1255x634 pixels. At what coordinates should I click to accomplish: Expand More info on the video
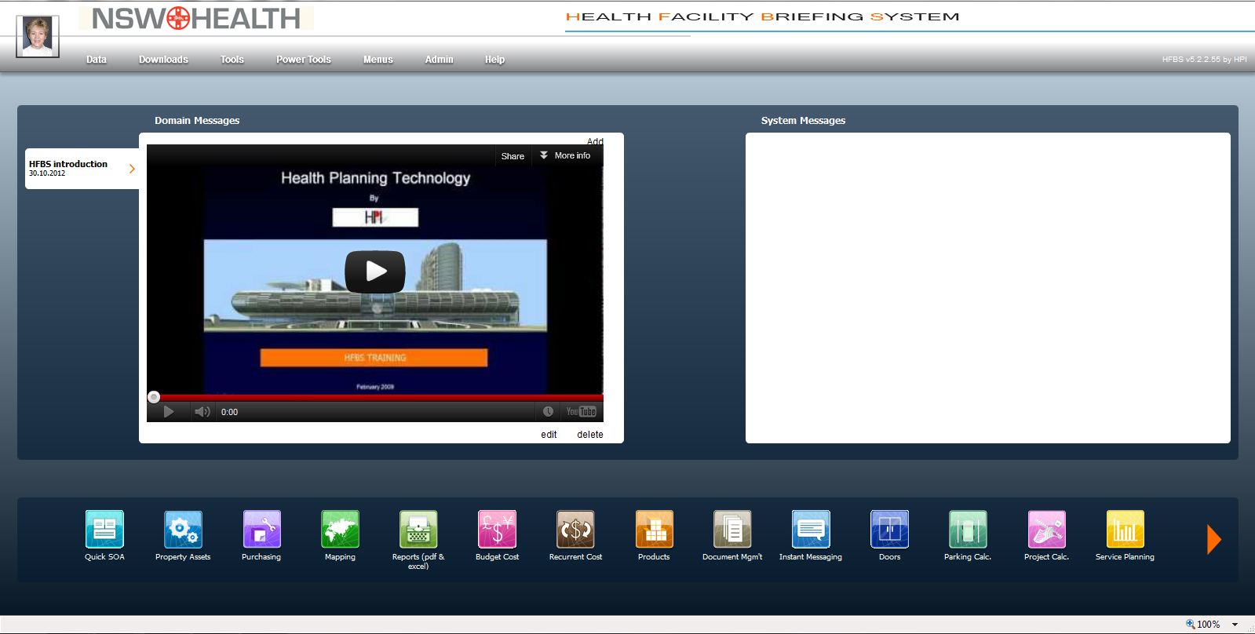coord(564,155)
